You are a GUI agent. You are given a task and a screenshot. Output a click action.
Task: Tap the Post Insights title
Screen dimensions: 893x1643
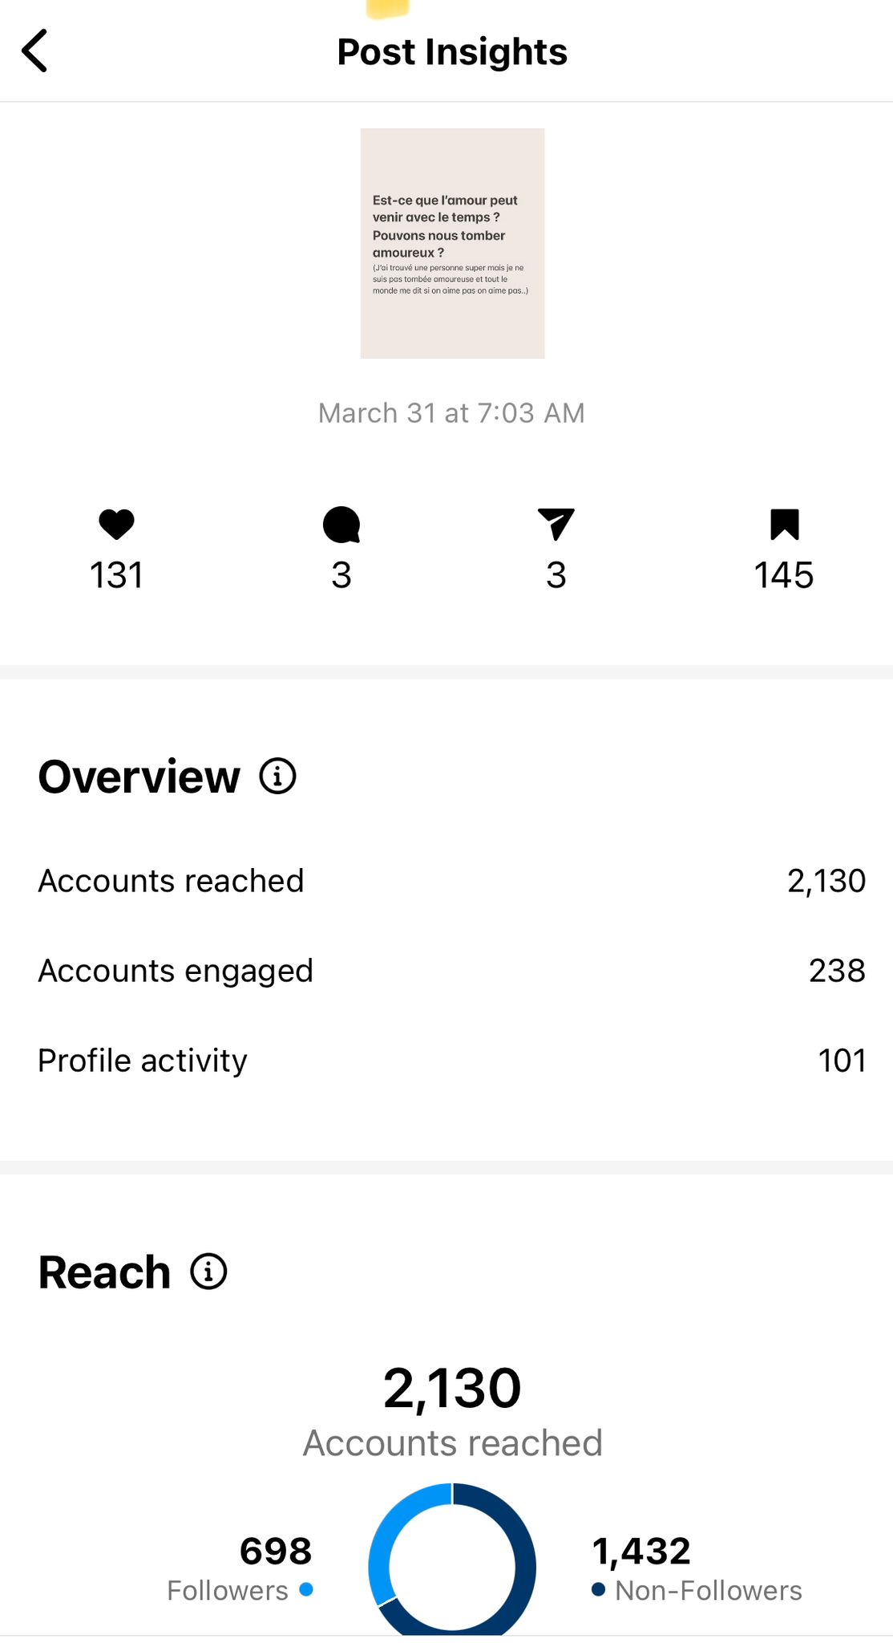coord(452,52)
